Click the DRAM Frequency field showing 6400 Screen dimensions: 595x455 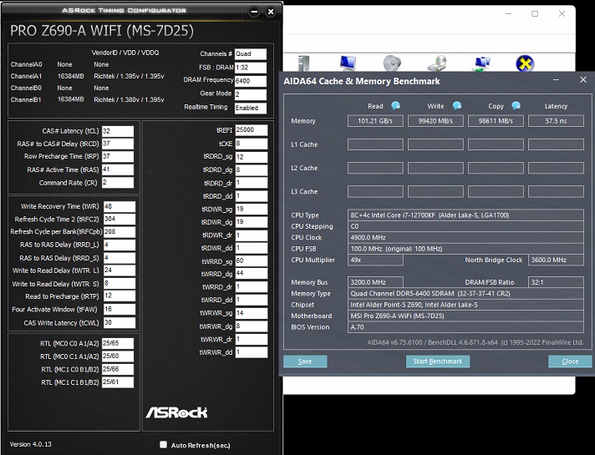coord(251,81)
